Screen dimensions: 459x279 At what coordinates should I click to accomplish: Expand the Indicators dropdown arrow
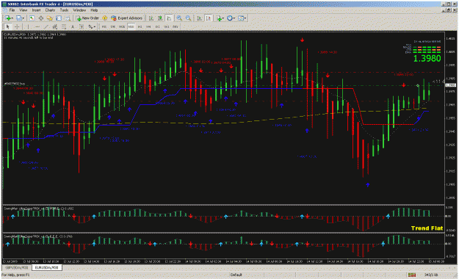[x=223, y=18]
